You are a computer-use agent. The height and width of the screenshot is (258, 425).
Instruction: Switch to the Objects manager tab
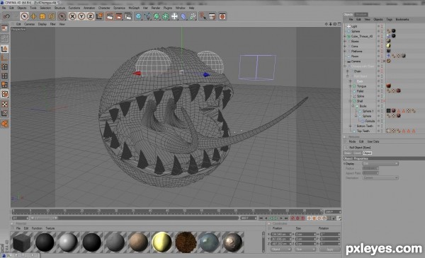click(x=348, y=14)
